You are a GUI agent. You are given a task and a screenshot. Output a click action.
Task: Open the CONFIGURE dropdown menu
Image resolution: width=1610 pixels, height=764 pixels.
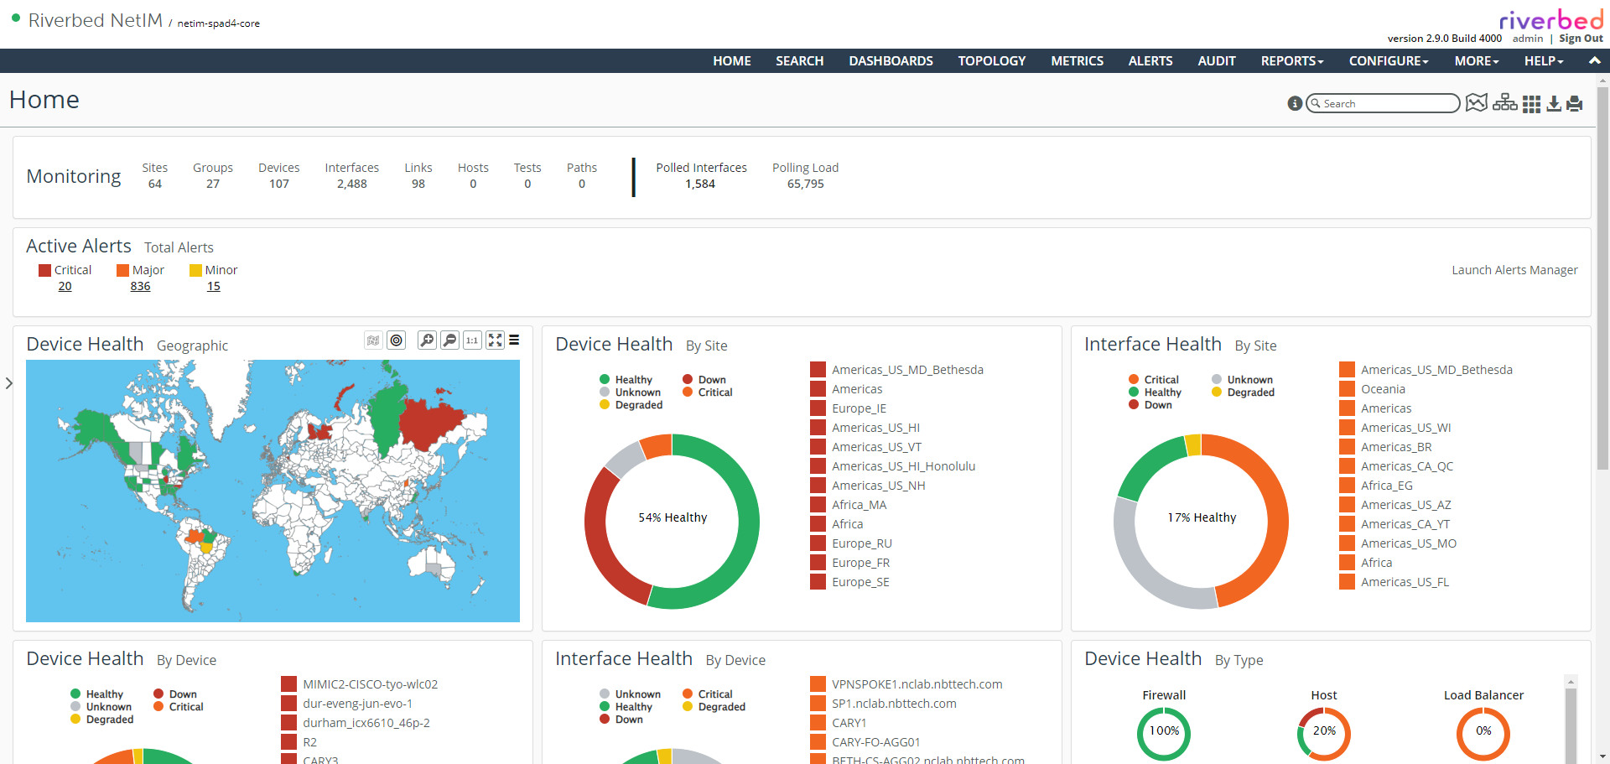(x=1388, y=61)
